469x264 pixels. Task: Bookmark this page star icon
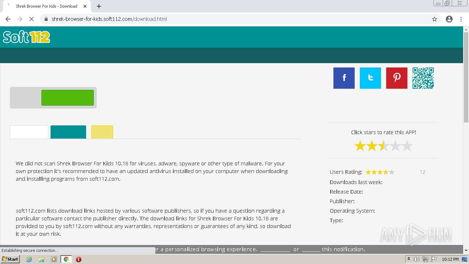coord(435,19)
